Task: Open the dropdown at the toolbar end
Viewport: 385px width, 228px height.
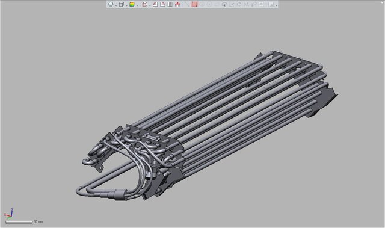Action: pos(276,5)
